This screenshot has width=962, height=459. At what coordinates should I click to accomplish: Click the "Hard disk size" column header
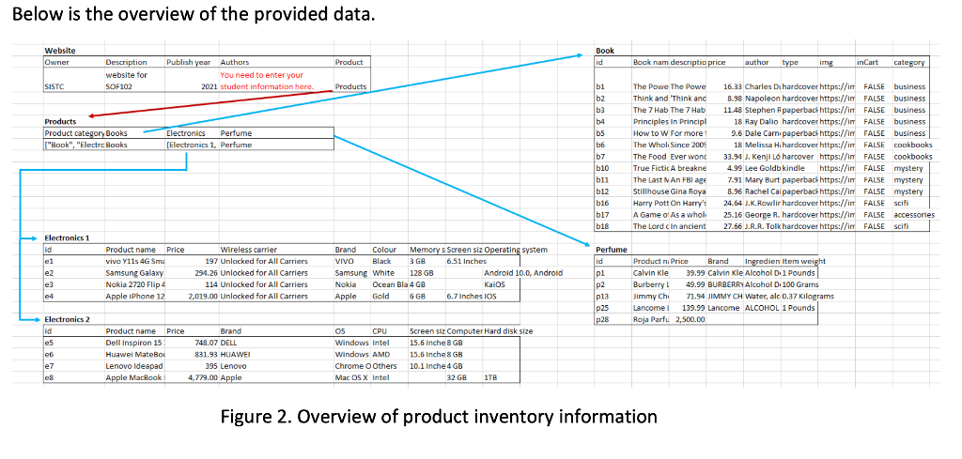pyautogui.click(x=508, y=331)
